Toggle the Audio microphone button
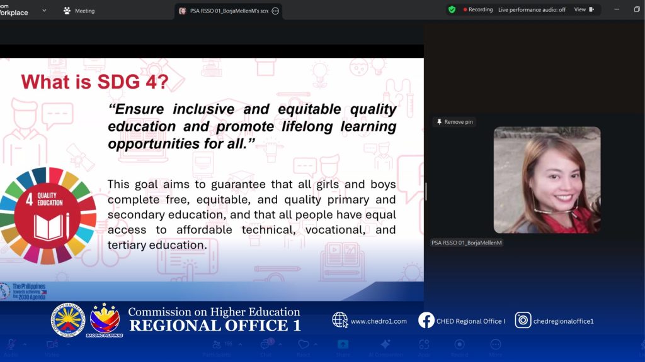The width and height of the screenshot is (645, 362). [11, 344]
